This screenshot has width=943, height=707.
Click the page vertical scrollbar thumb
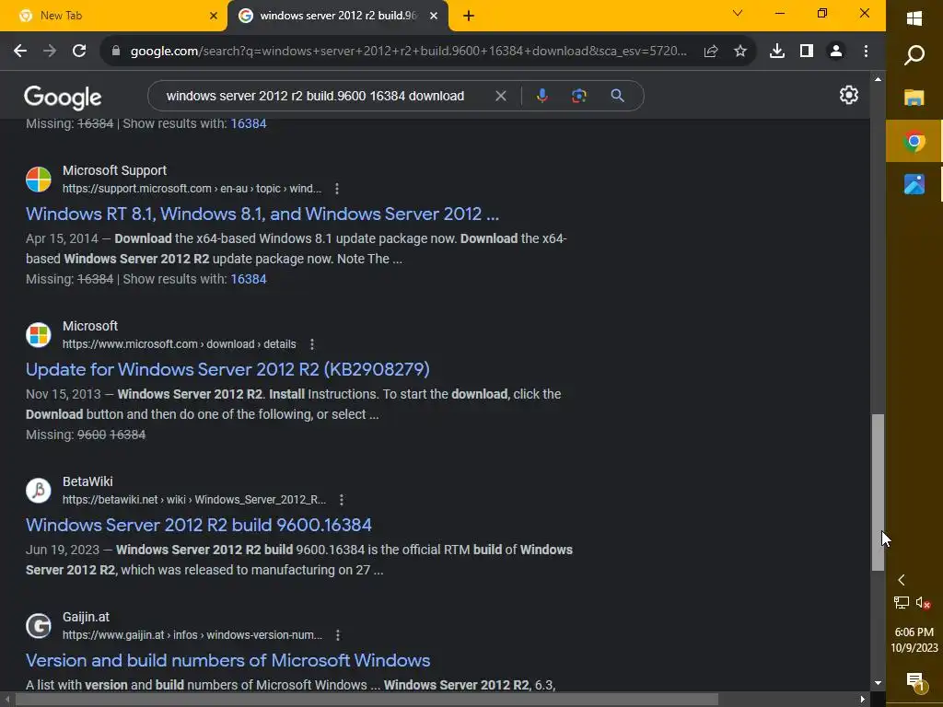878,492
